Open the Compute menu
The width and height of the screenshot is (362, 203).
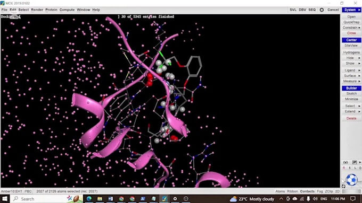[x=67, y=10]
